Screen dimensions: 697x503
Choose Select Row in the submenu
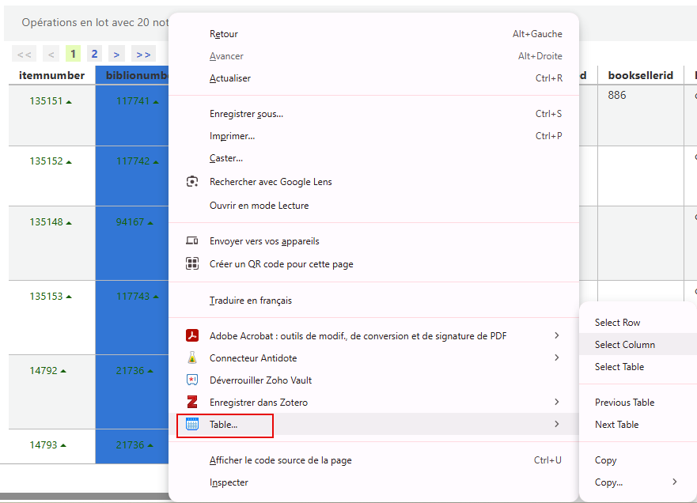click(x=638, y=323)
